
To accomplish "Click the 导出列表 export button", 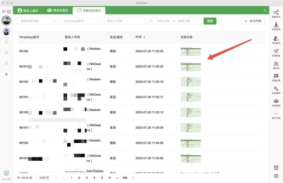I will point(253,21).
